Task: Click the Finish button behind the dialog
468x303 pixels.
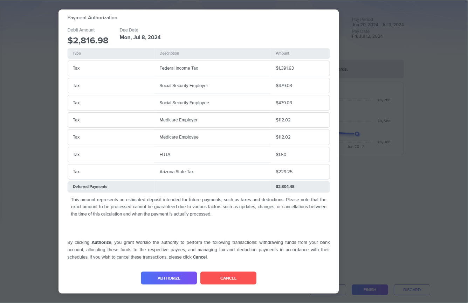Action: tap(370, 290)
